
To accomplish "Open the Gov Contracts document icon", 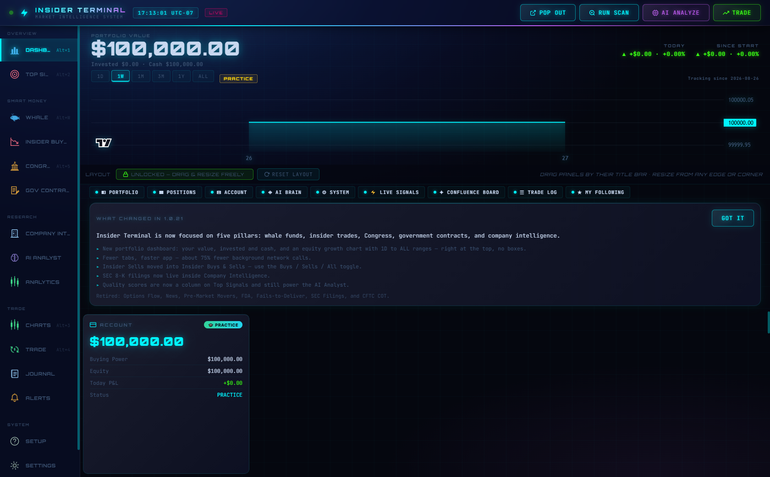I will click(15, 190).
